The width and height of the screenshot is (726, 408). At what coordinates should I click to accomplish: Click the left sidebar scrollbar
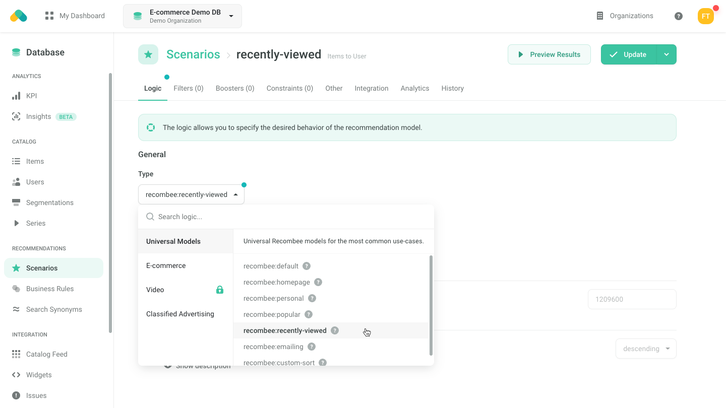[110, 202]
